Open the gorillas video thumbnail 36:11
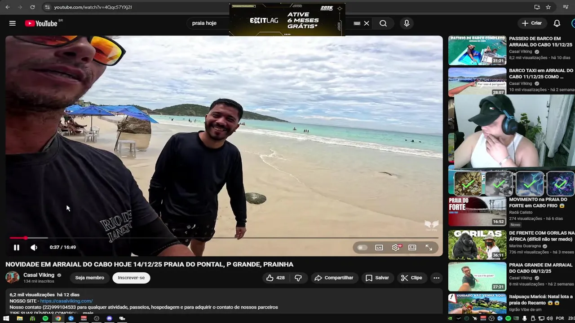 tap(477, 244)
